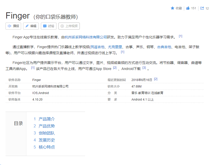Click the subtitle 你的口袋乐器教师
211x165 pixels.
click(56, 17)
